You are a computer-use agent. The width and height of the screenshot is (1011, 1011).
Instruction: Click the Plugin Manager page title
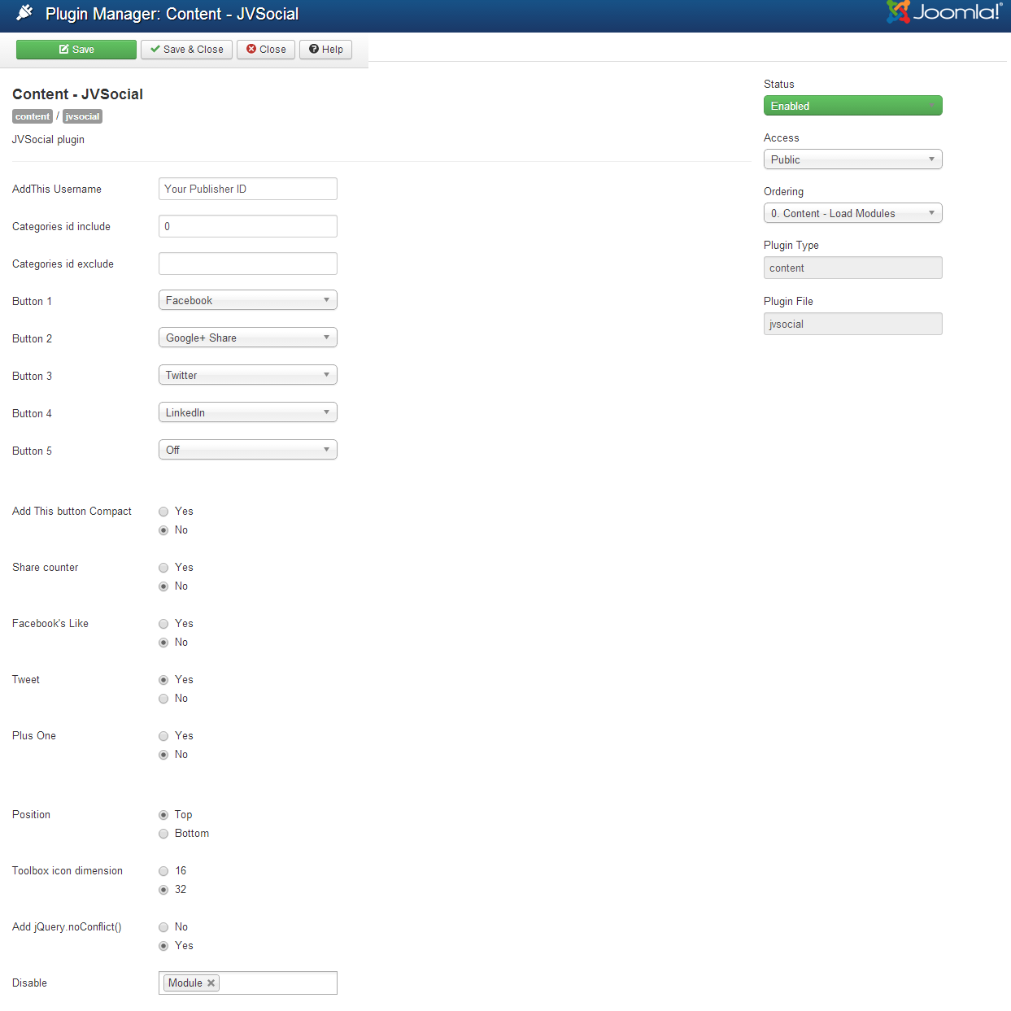(x=172, y=14)
